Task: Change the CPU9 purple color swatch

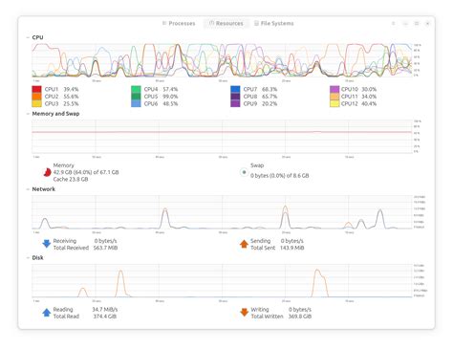Action: pyautogui.click(x=235, y=103)
